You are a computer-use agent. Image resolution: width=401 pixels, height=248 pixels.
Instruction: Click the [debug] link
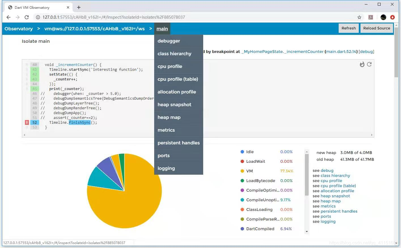click(x=366, y=52)
